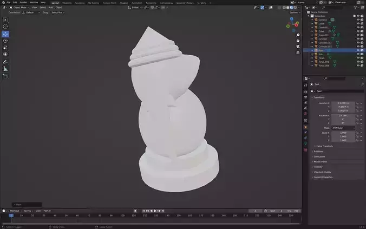Open the viewport Add menu
The image size is (366, 229).
pyautogui.click(x=51, y=8)
